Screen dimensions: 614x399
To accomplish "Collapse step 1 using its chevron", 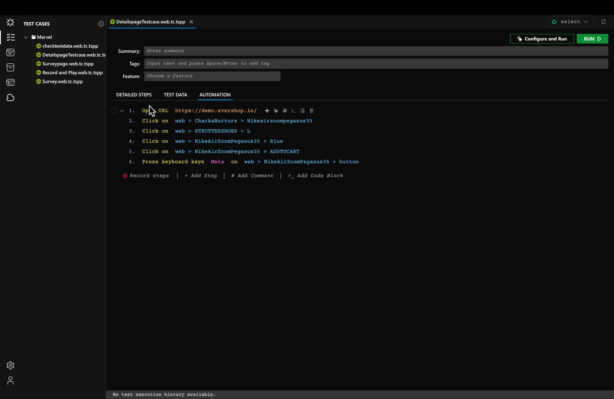I will click(x=122, y=111).
